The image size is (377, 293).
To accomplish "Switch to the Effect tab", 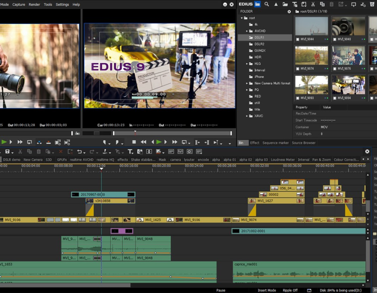I will [255, 143].
